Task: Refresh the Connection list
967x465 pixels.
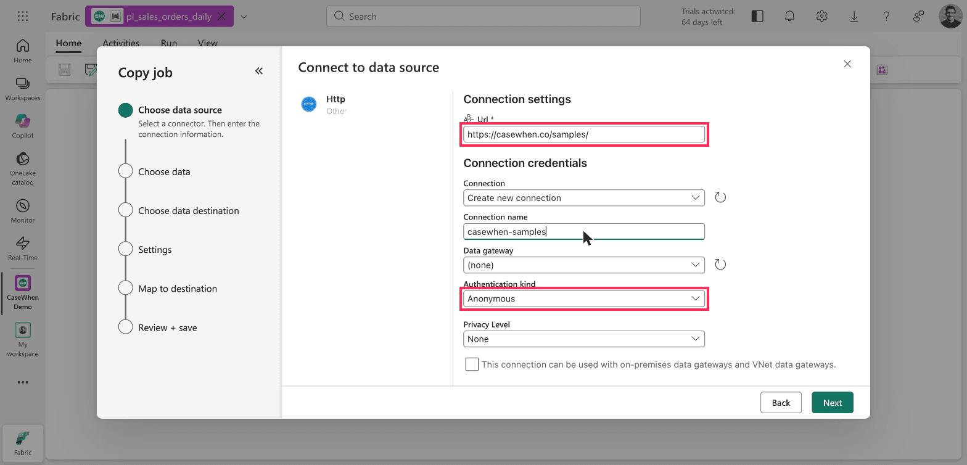Action: (720, 197)
